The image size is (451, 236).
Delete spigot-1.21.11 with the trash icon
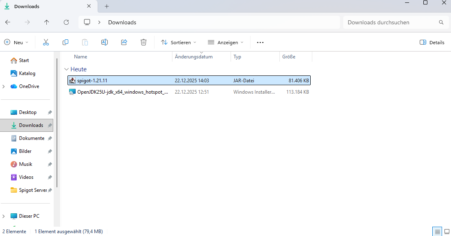pos(144,42)
